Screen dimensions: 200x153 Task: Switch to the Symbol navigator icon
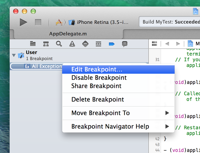[x=46, y=44]
